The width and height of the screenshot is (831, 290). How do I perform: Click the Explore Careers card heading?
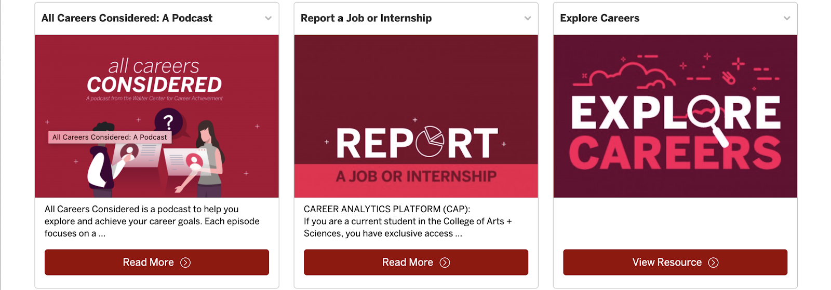(x=599, y=18)
